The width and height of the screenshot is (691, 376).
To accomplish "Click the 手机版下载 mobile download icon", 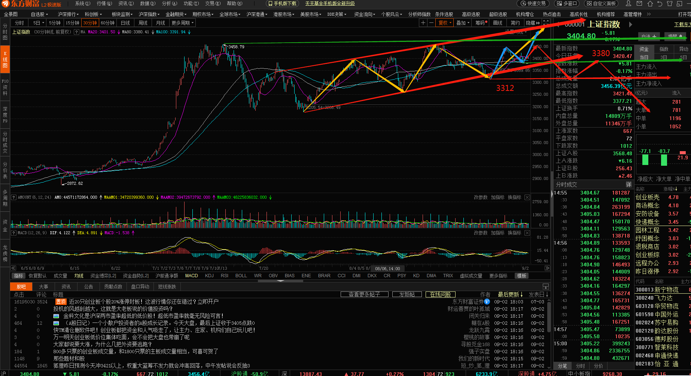I will (x=281, y=4).
